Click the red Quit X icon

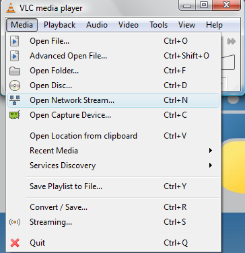pos(15,243)
